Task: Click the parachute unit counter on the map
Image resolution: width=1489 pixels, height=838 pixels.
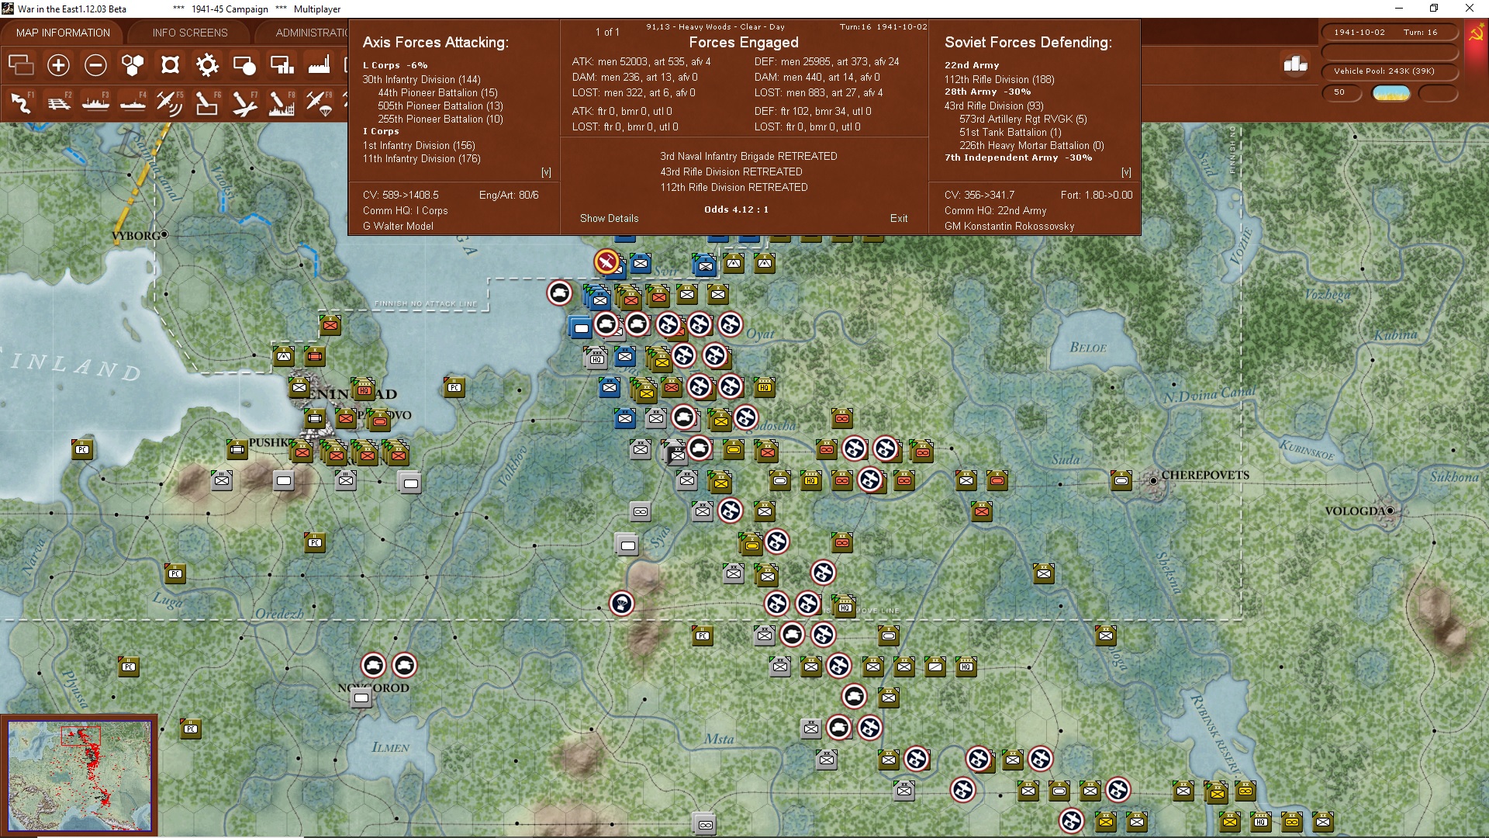Action: pyautogui.click(x=621, y=604)
